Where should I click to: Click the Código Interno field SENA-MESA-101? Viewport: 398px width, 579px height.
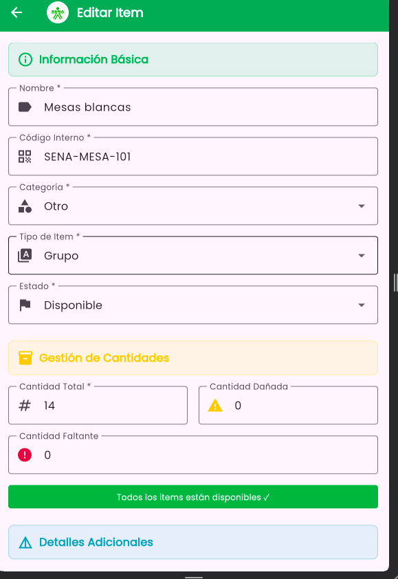click(193, 157)
